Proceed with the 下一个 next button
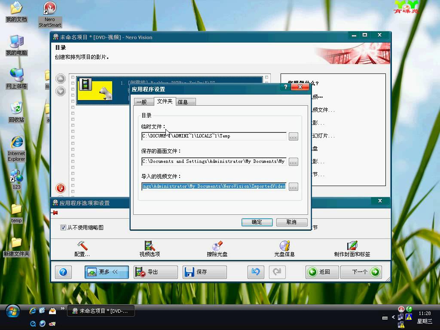Viewport: 440px width, 330px height. [x=361, y=272]
